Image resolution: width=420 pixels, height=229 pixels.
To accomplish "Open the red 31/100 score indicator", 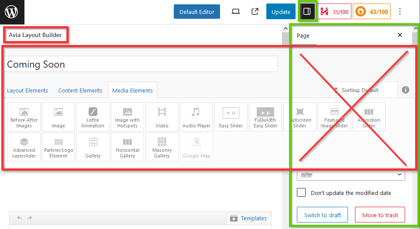I will click(x=335, y=12).
